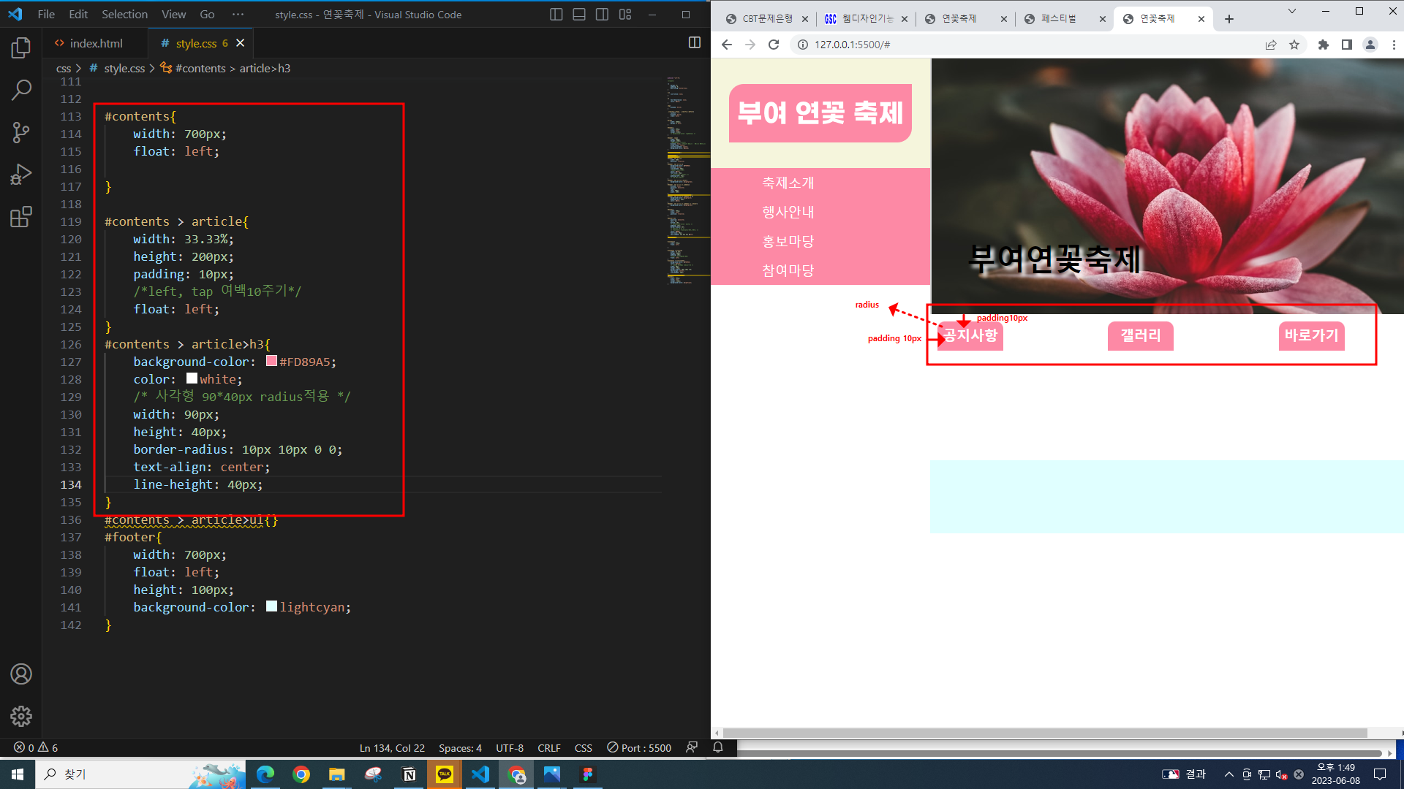Viewport: 1404px width, 789px height.
Task: Open the Manage gear settings icon
Action: click(x=21, y=716)
